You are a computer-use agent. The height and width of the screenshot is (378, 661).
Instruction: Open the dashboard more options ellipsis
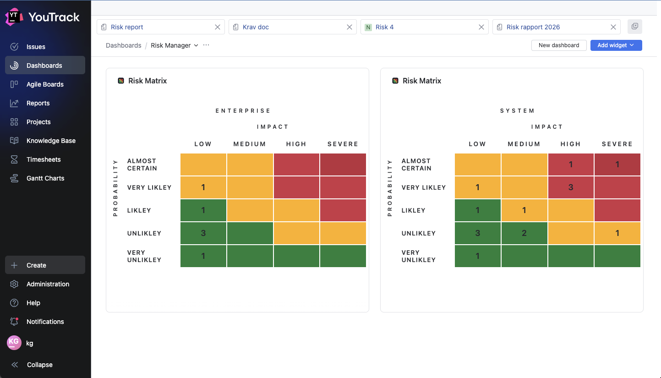[x=206, y=45]
